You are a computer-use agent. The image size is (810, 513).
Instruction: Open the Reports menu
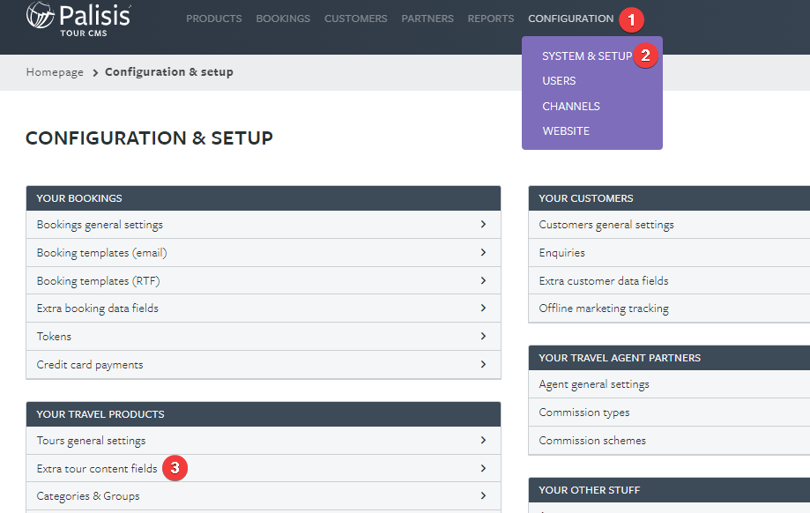(491, 19)
